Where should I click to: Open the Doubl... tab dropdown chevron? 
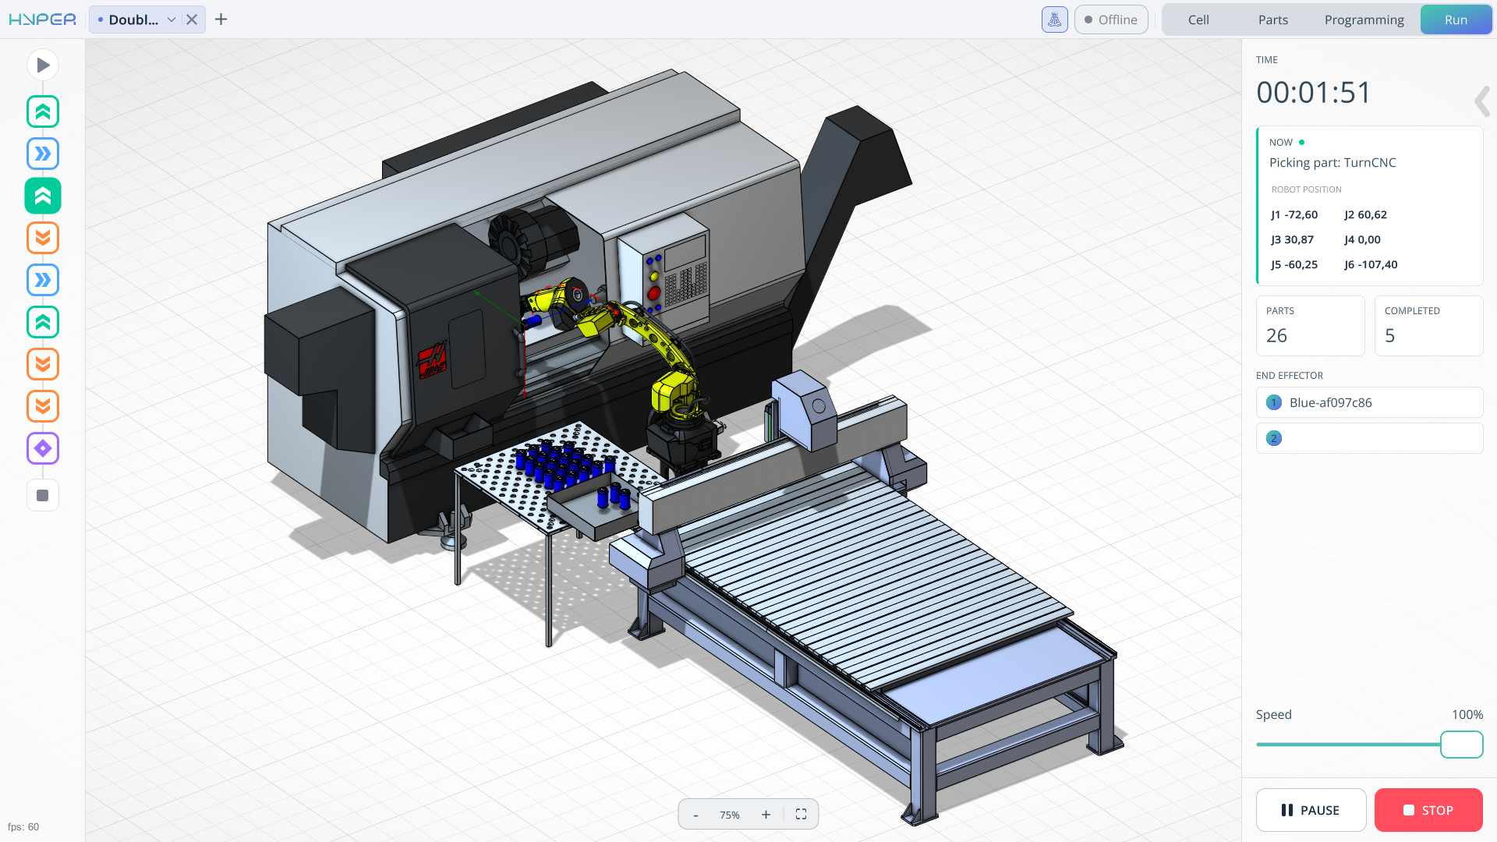(x=172, y=19)
